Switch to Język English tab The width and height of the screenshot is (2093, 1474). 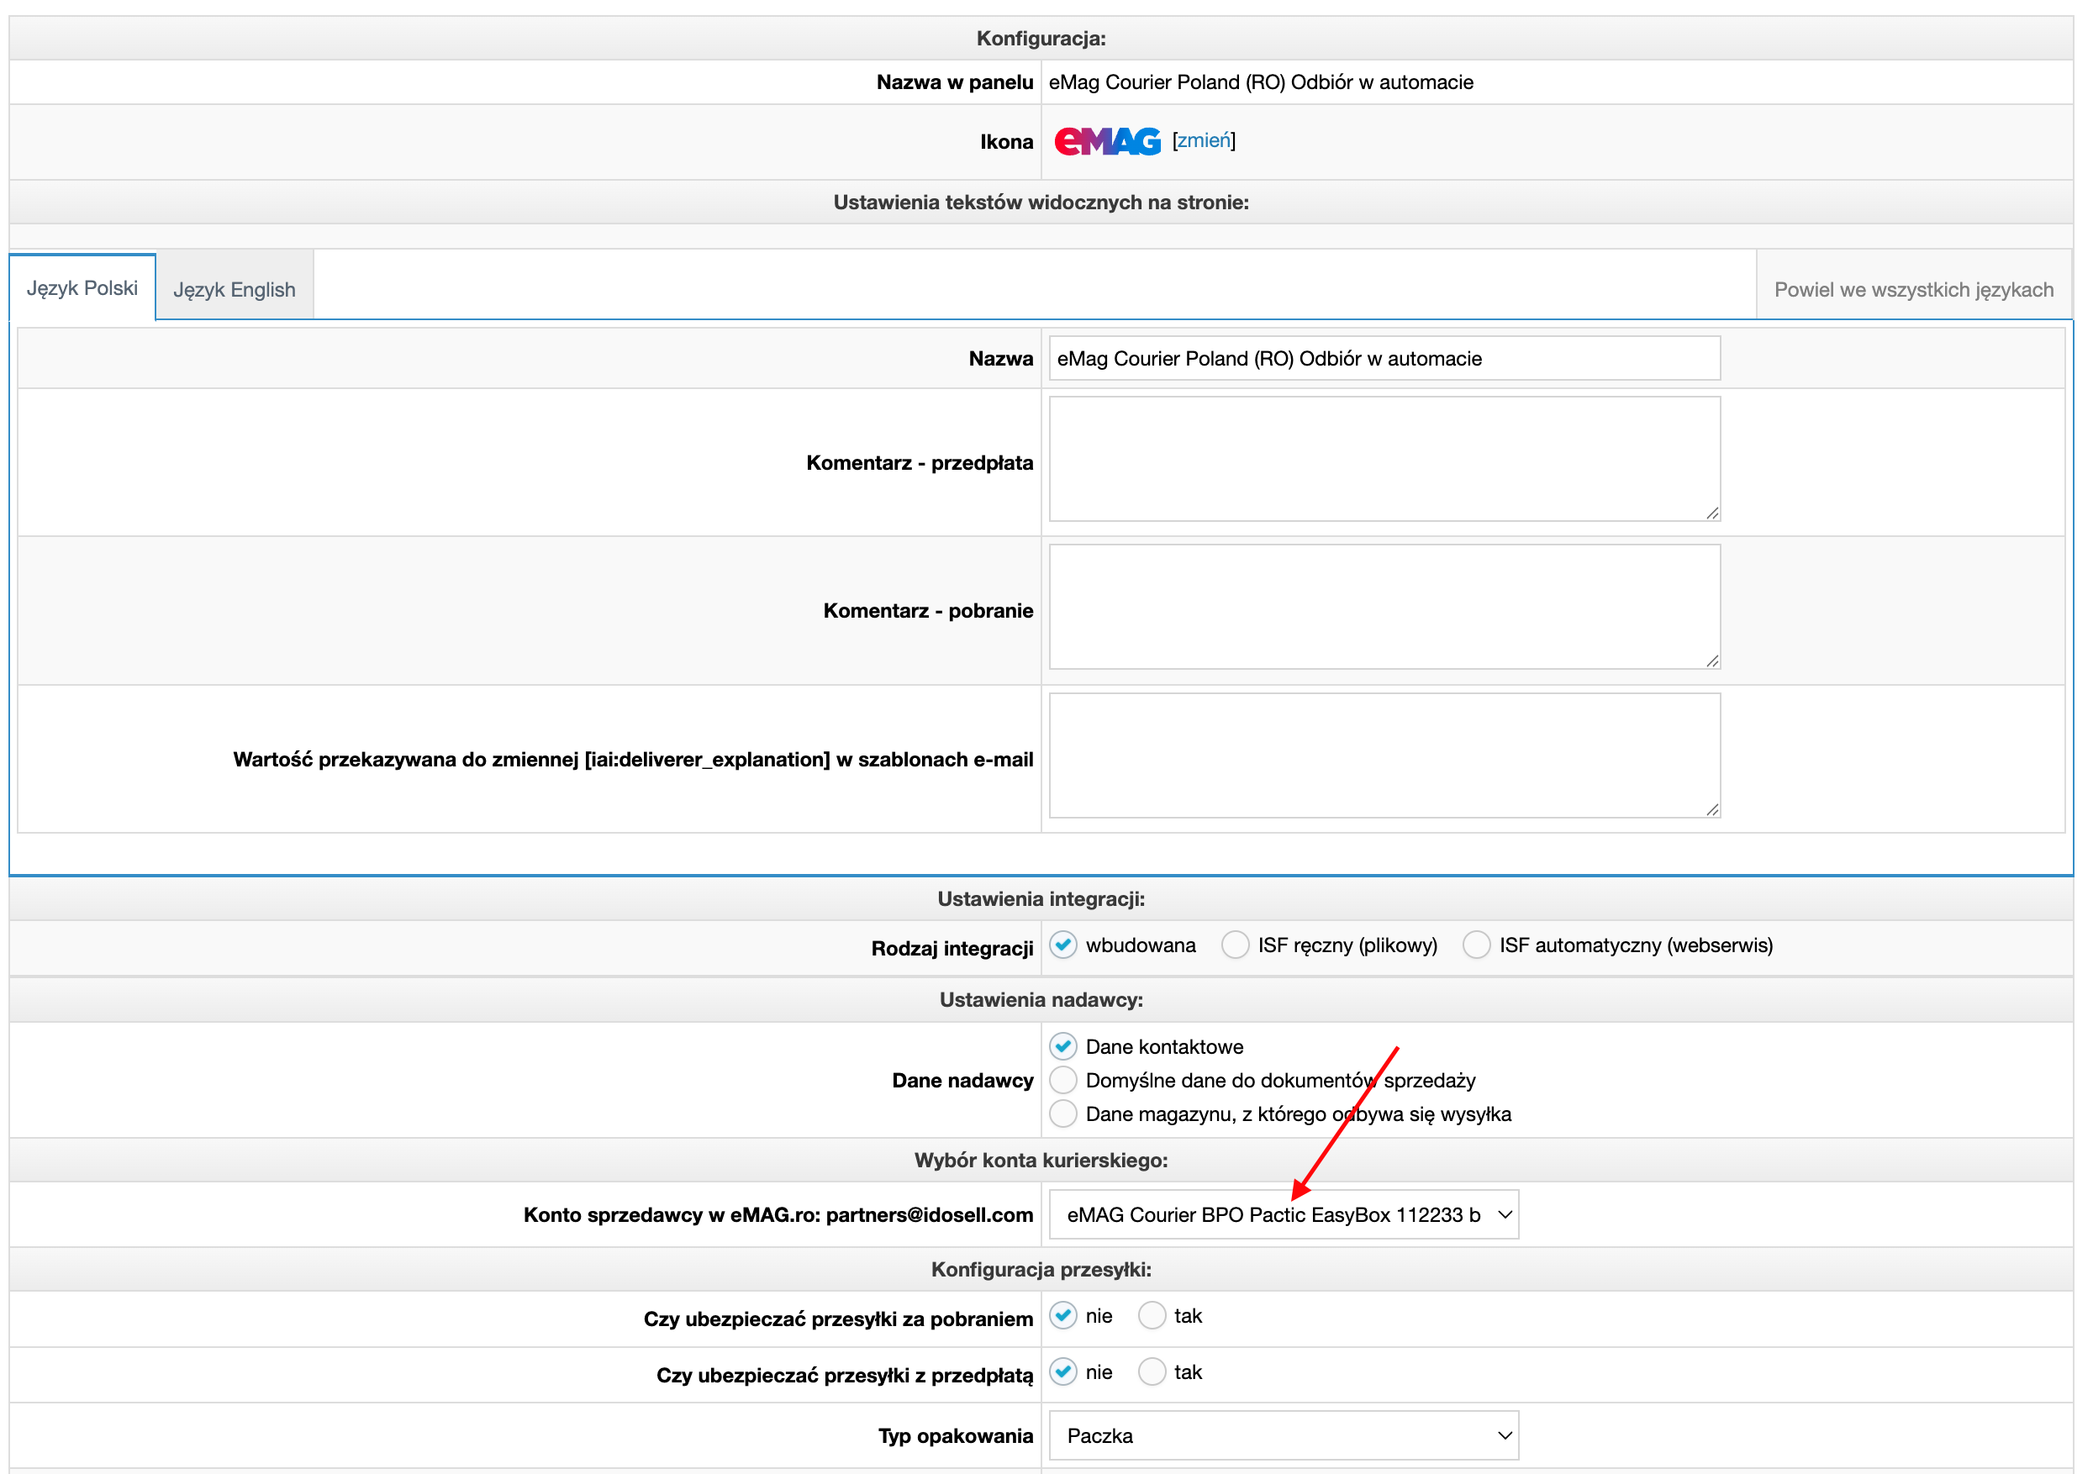tap(235, 290)
